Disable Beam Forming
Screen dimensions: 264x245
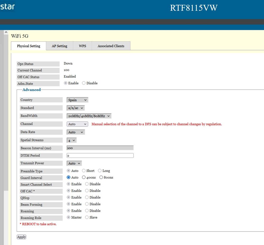pyautogui.click(x=87, y=204)
